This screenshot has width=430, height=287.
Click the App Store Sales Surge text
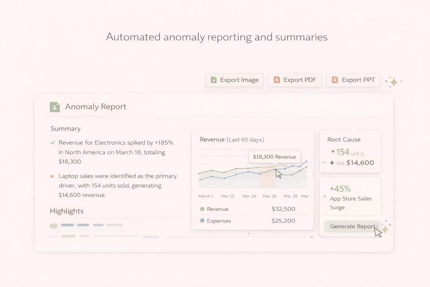tap(350, 203)
